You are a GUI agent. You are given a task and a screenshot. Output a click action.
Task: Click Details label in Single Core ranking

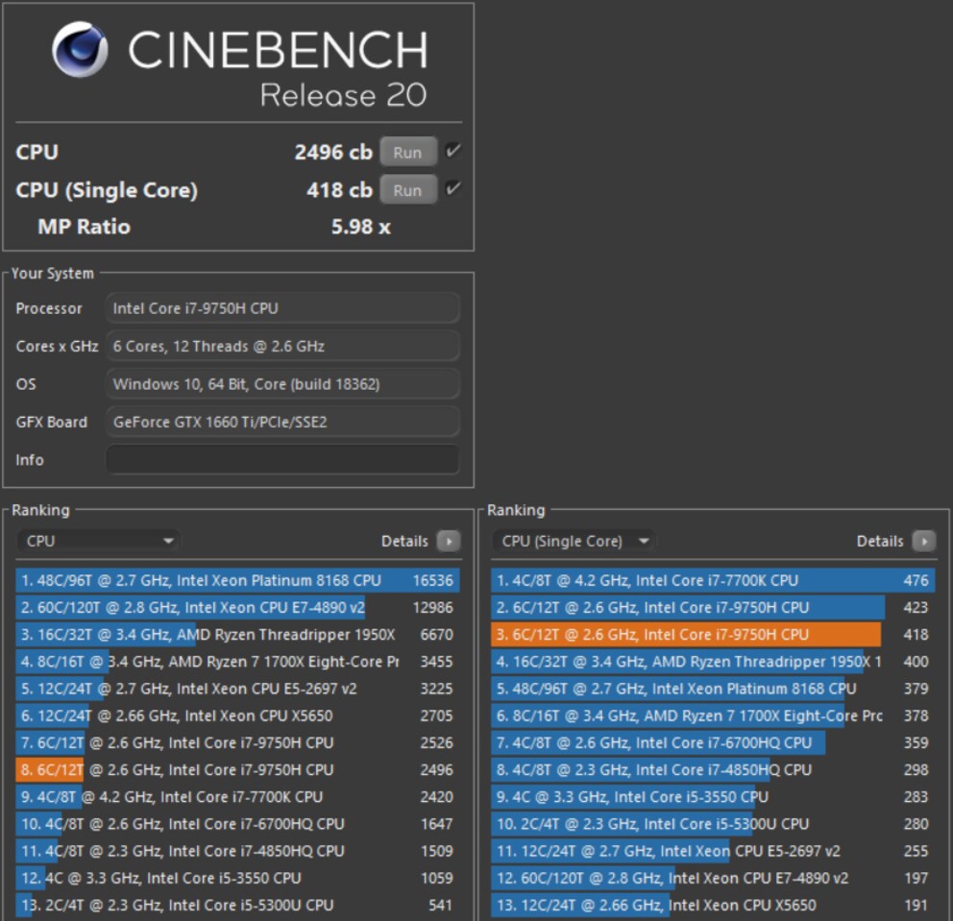tap(879, 541)
